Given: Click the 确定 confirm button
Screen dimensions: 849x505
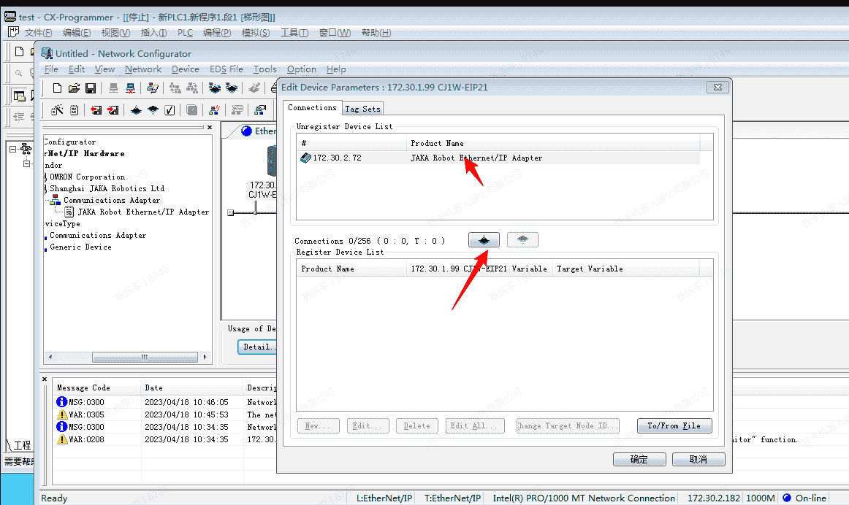Looking at the screenshot, I should click(x=639, y=459).
